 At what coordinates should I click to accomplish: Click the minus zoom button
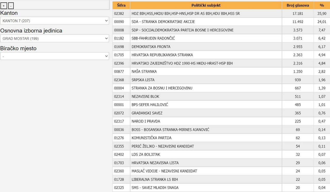click(11, 6)
